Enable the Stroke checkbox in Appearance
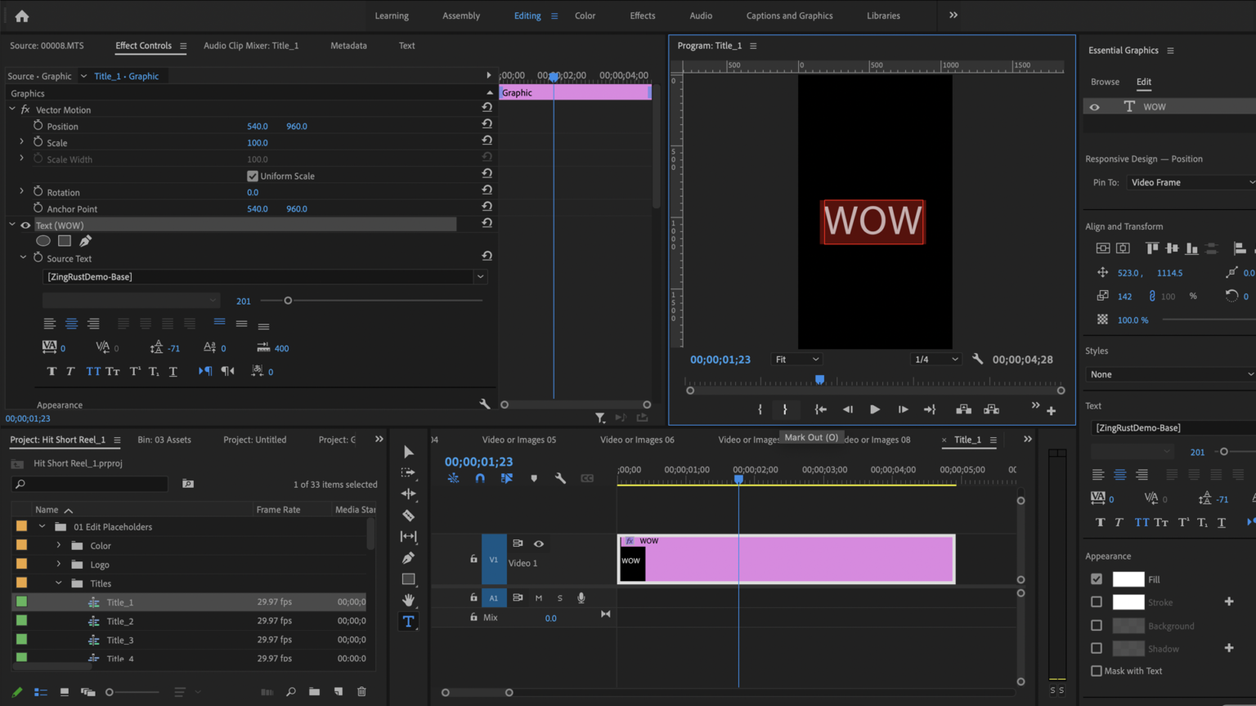Viewport: 1256px width, 706px height. [1097, 602]
